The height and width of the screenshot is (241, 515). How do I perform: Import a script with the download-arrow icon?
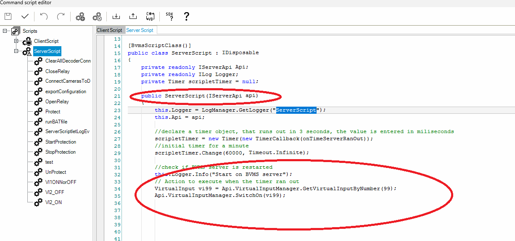coord(116,16)
